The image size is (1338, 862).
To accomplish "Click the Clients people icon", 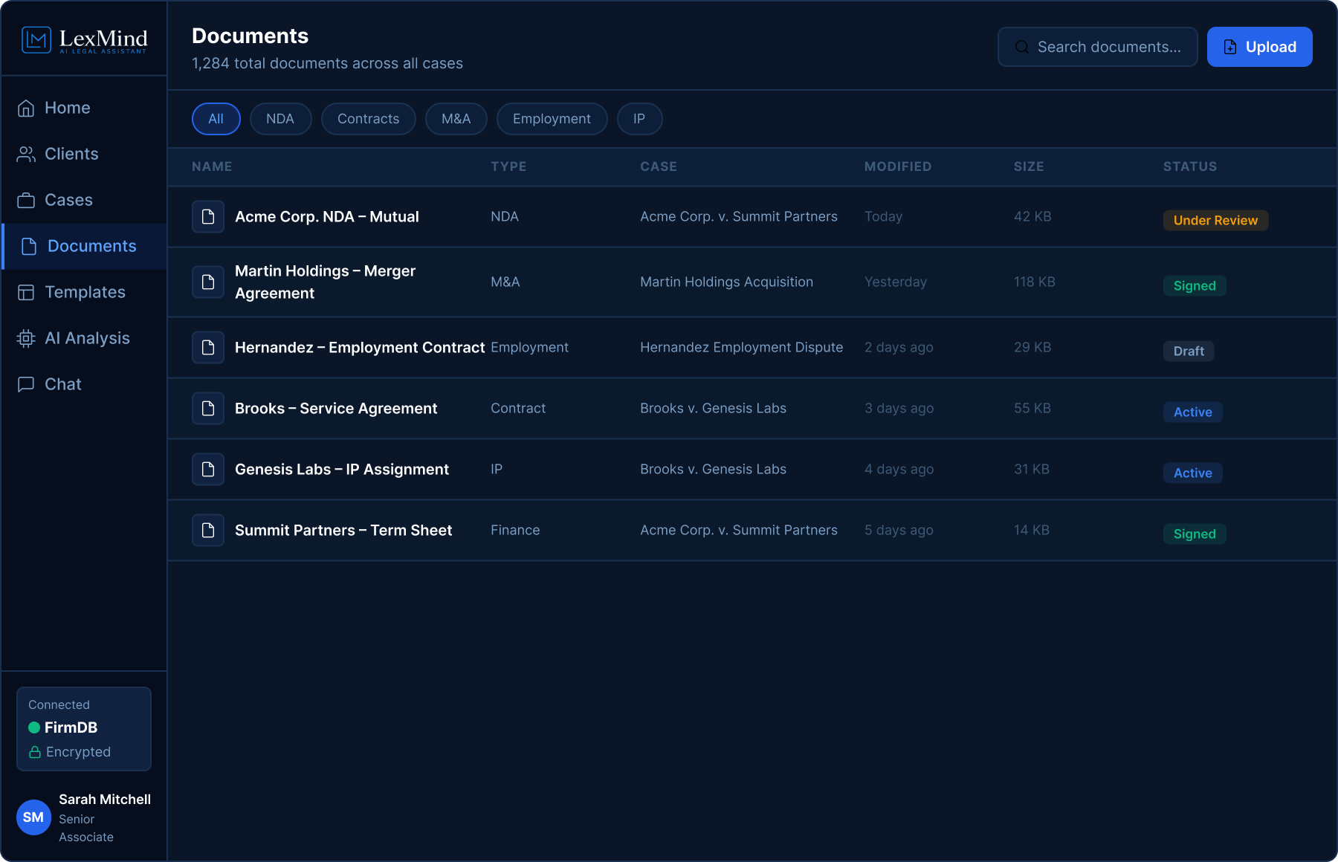I will pyautogui.click(x=26, y=155).
